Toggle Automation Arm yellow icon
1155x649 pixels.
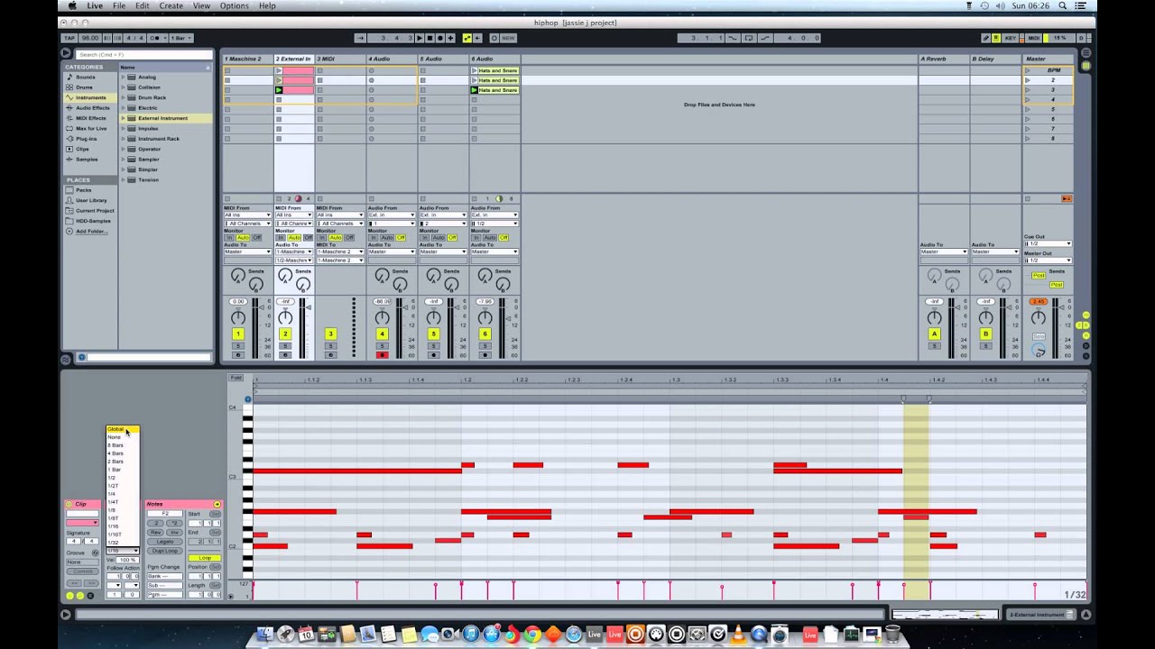[x=467, y=38]
